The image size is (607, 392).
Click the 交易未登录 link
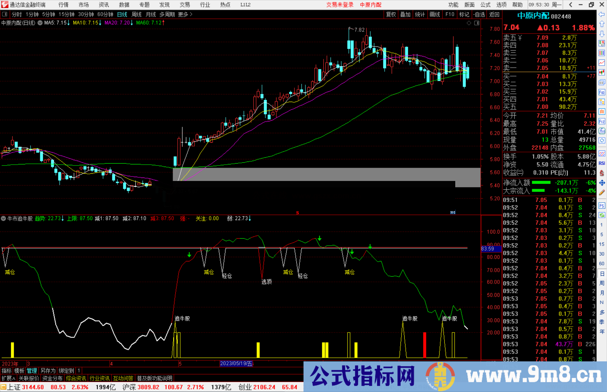point(340,5)
